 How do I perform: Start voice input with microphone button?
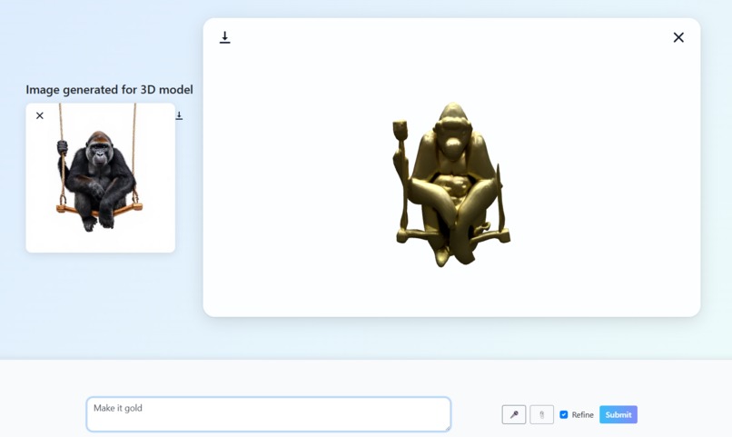click(x=514, y=414)
